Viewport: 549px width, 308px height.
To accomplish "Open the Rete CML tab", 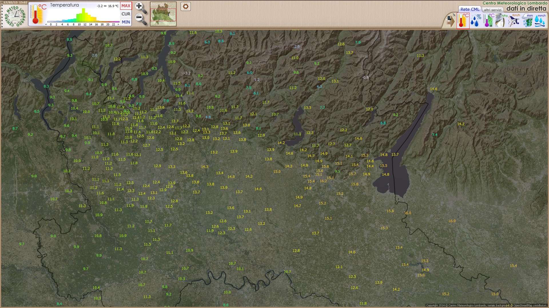I will (x=470, y=9).
